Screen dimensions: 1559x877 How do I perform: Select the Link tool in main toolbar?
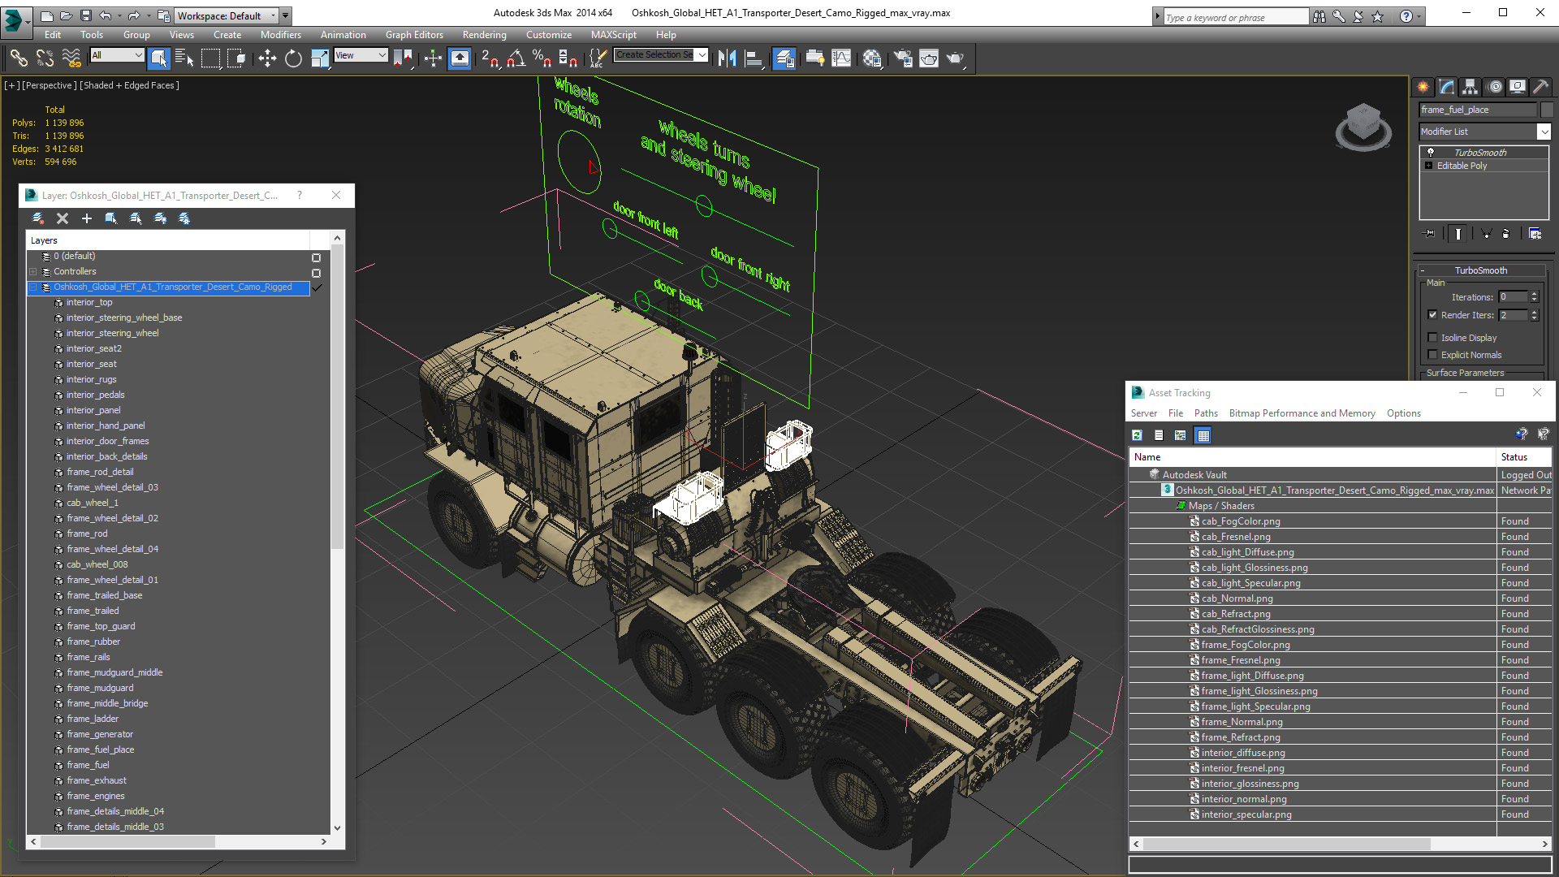(x=19, y=58)
